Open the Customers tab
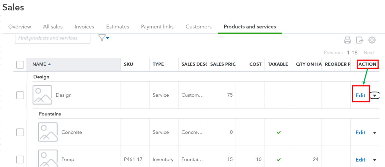 pos(199,27)
